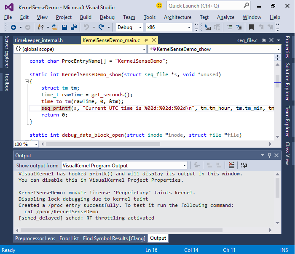This screenshot has height=254, width=295.
Task: Switch to the timekeeper_internal.h tab
Action: click(39, 40)
